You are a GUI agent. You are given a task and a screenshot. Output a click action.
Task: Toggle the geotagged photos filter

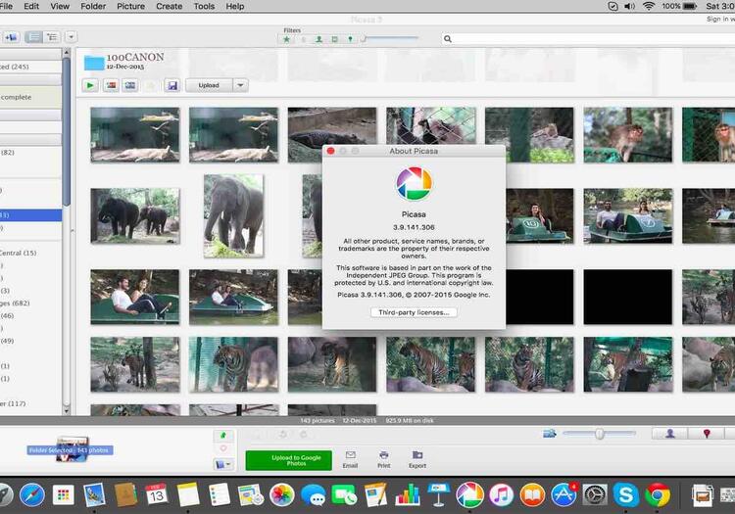350,39
